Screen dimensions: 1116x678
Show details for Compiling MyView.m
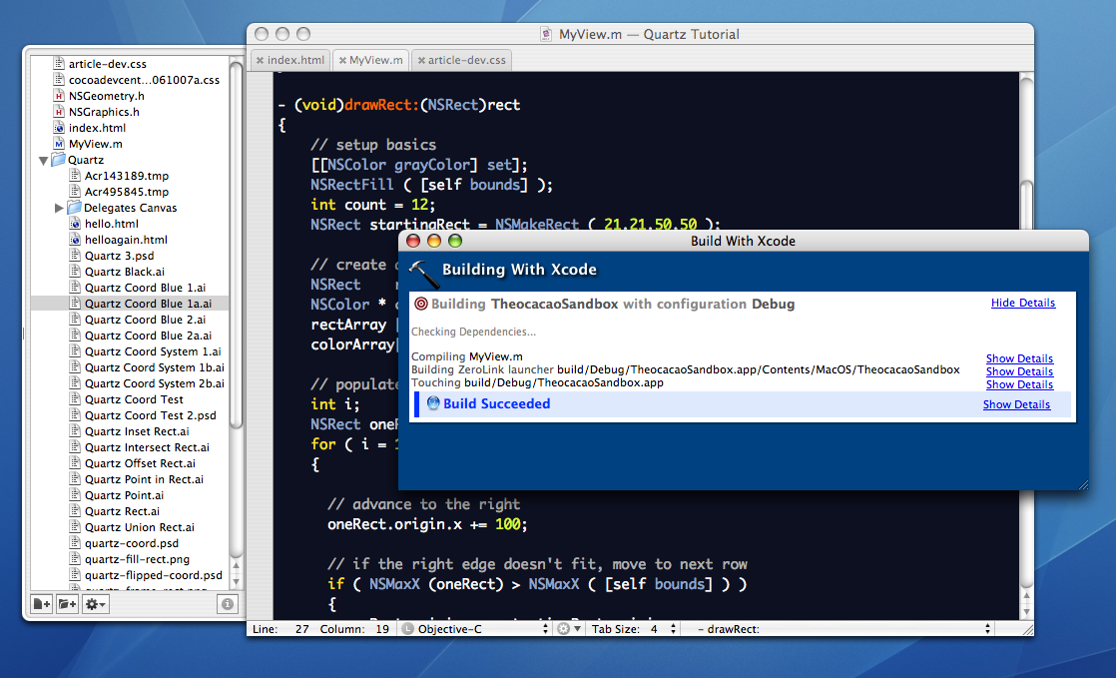click(1019, 358)
